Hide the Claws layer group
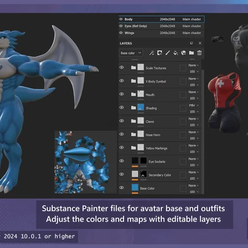Image resolution: width=248 pixels, height=248 pixels. click(122, 121)
